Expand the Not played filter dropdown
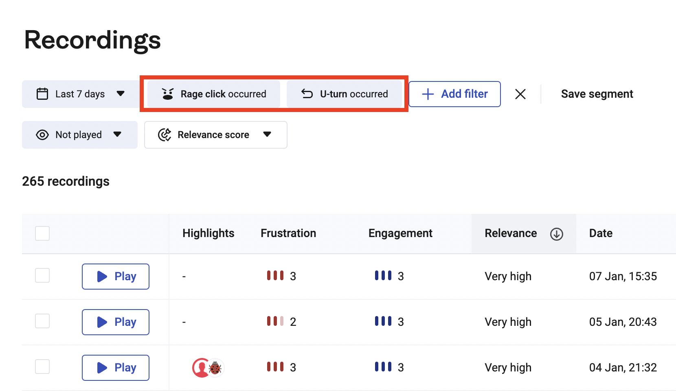Image resolution: width=676 pixels, height=391 pixels. click(x=80, y=135)
